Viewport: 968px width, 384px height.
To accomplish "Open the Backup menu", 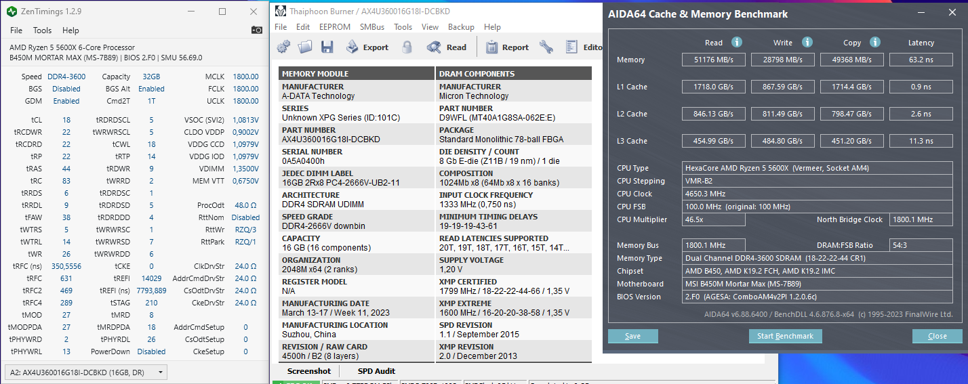I will [x=461, y=27].
